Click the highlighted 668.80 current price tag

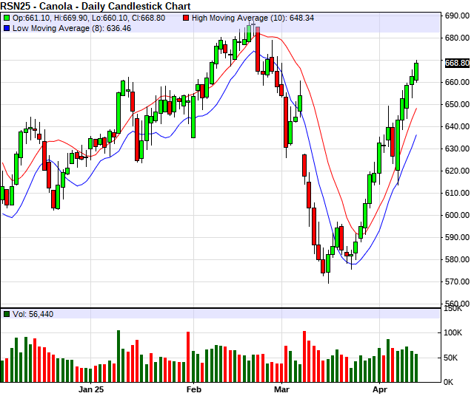tap(458, 64)
